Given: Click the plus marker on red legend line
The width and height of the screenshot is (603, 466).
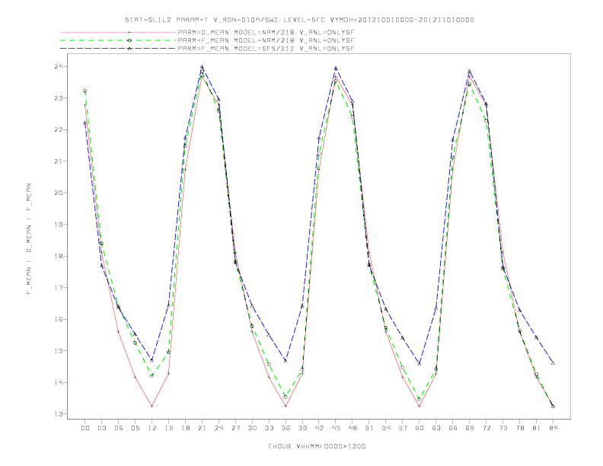Looking at the screenshot, I should coord(129,32).
